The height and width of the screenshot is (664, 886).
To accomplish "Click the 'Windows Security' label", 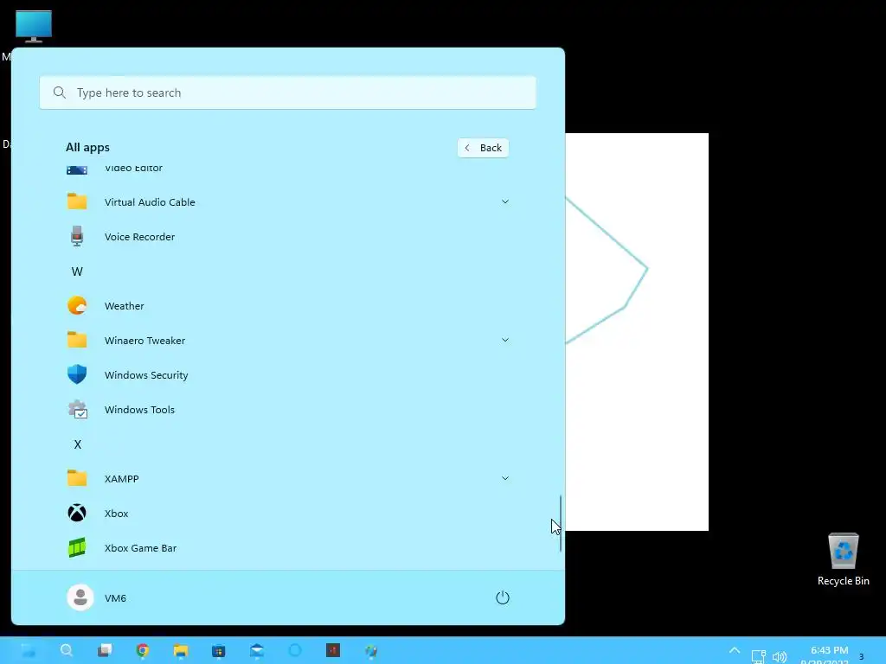I will [146, 375].
